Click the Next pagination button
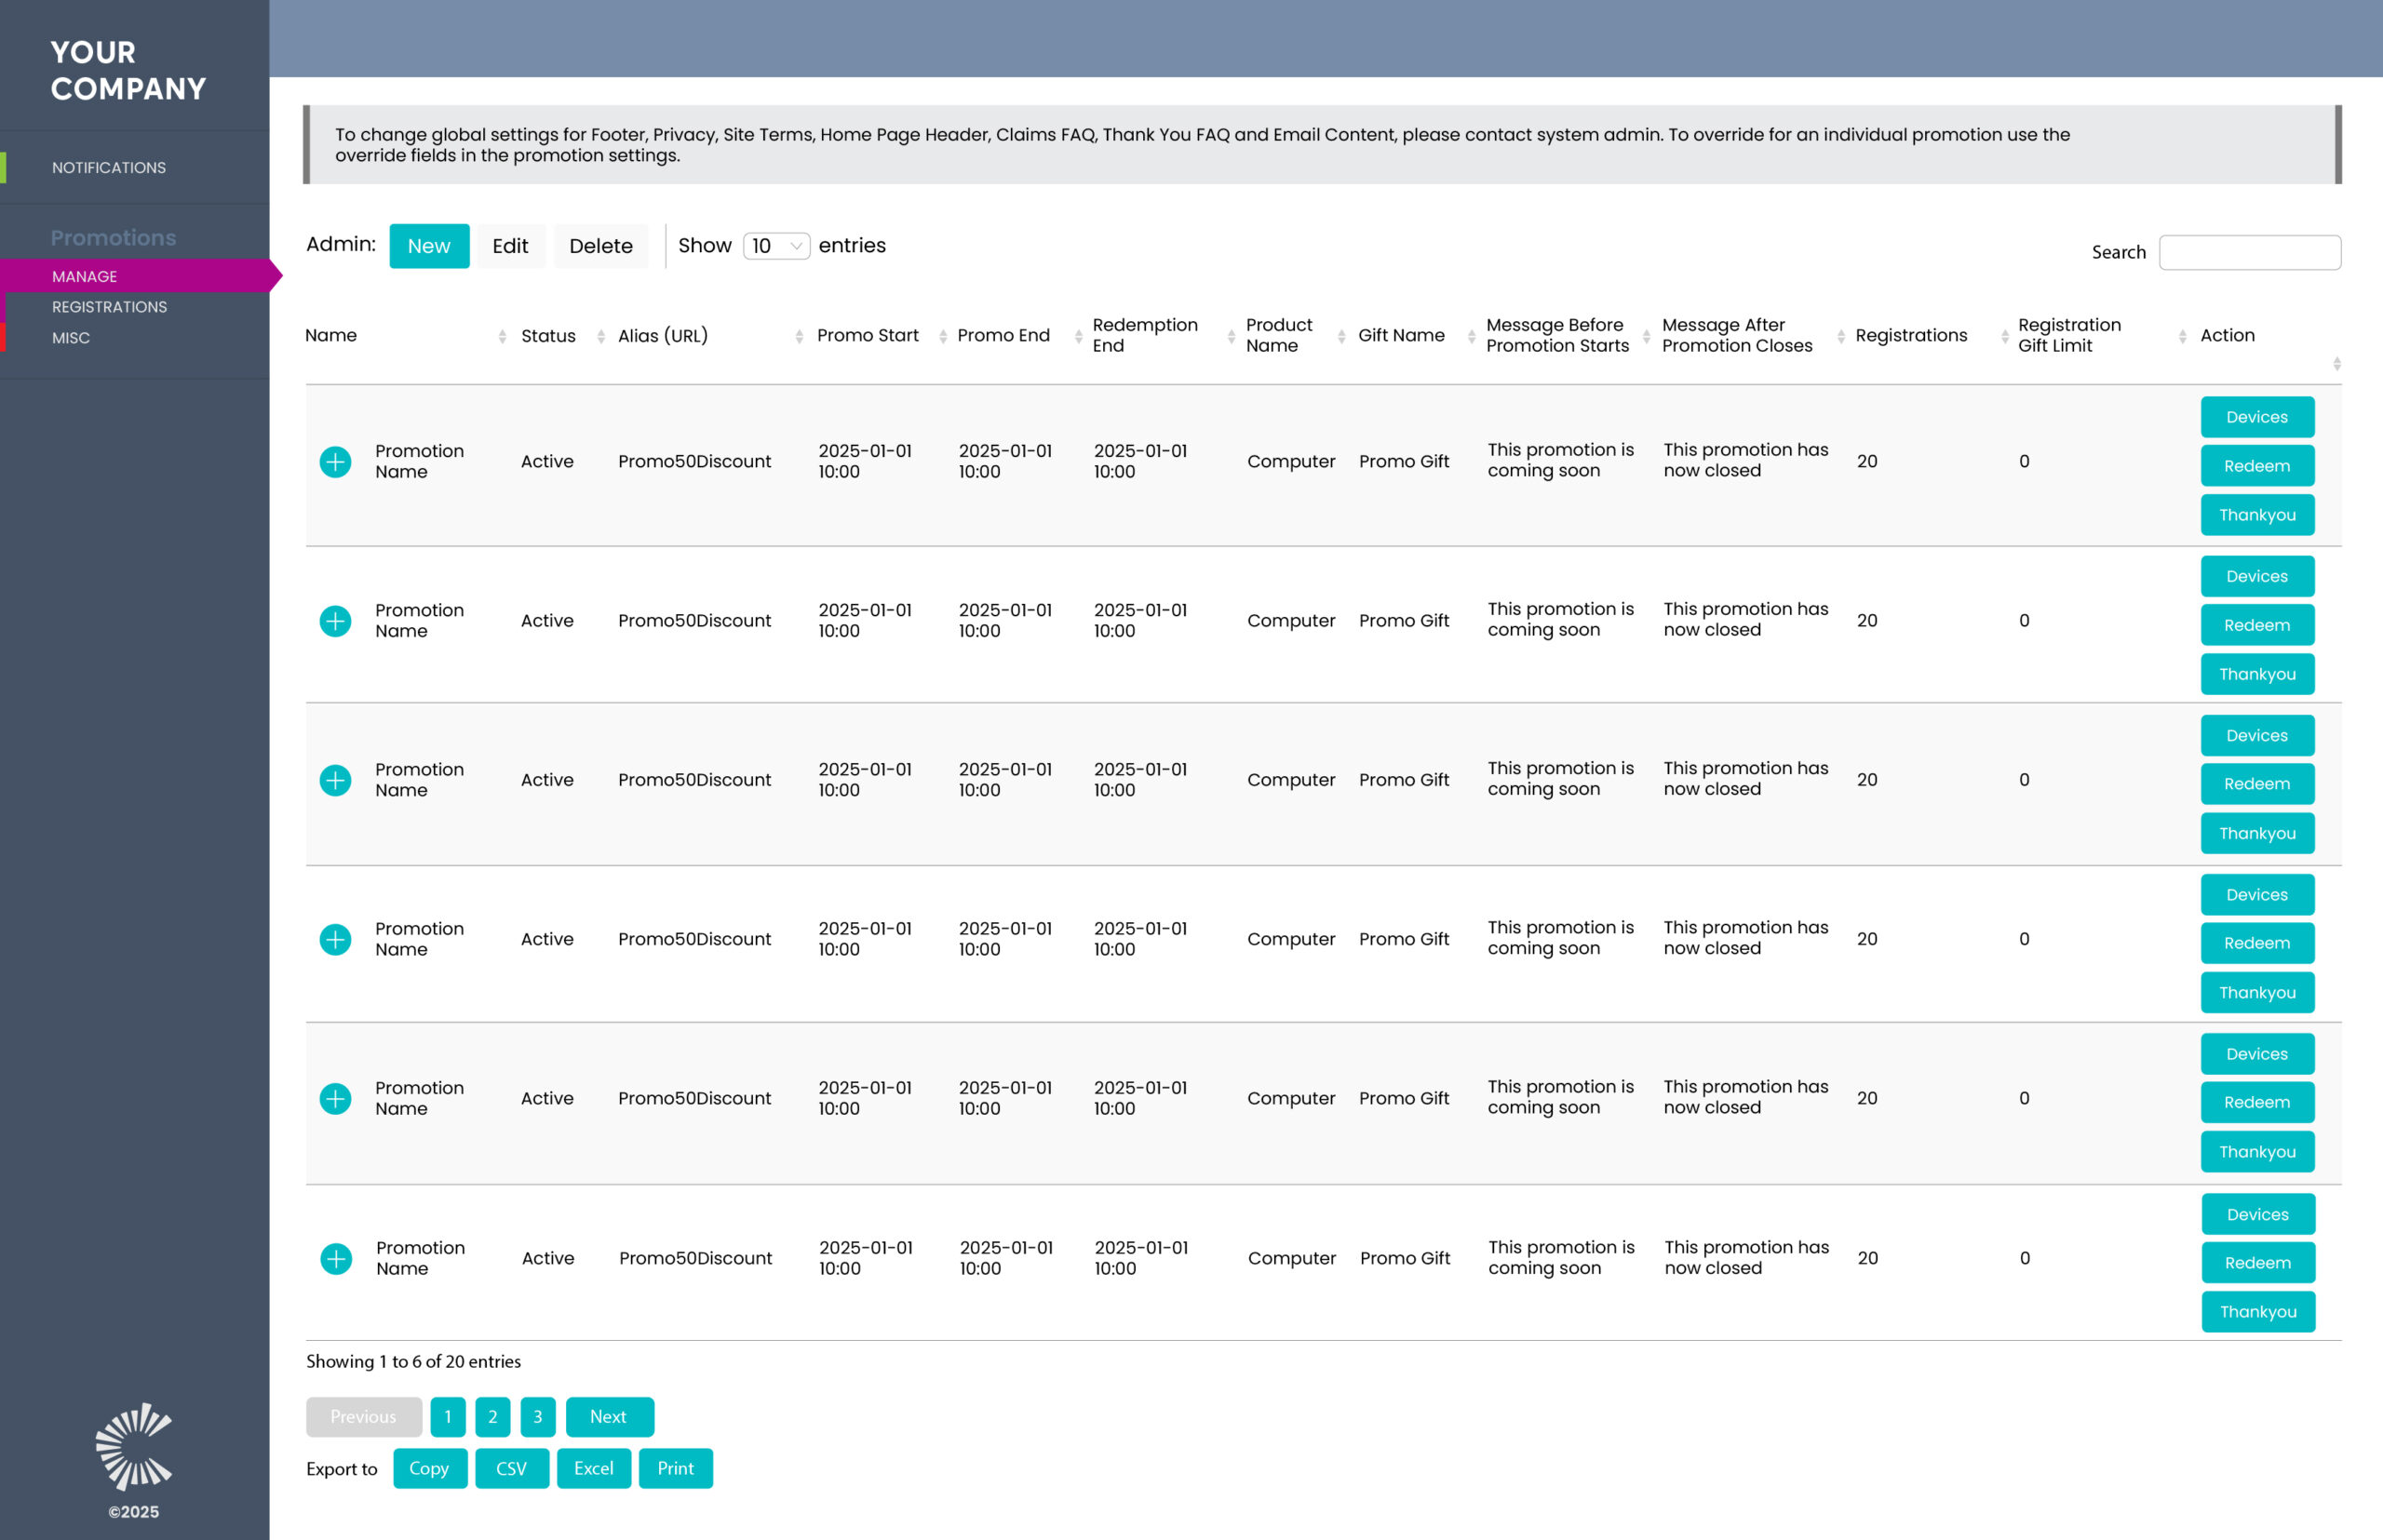 (610, 1417)
